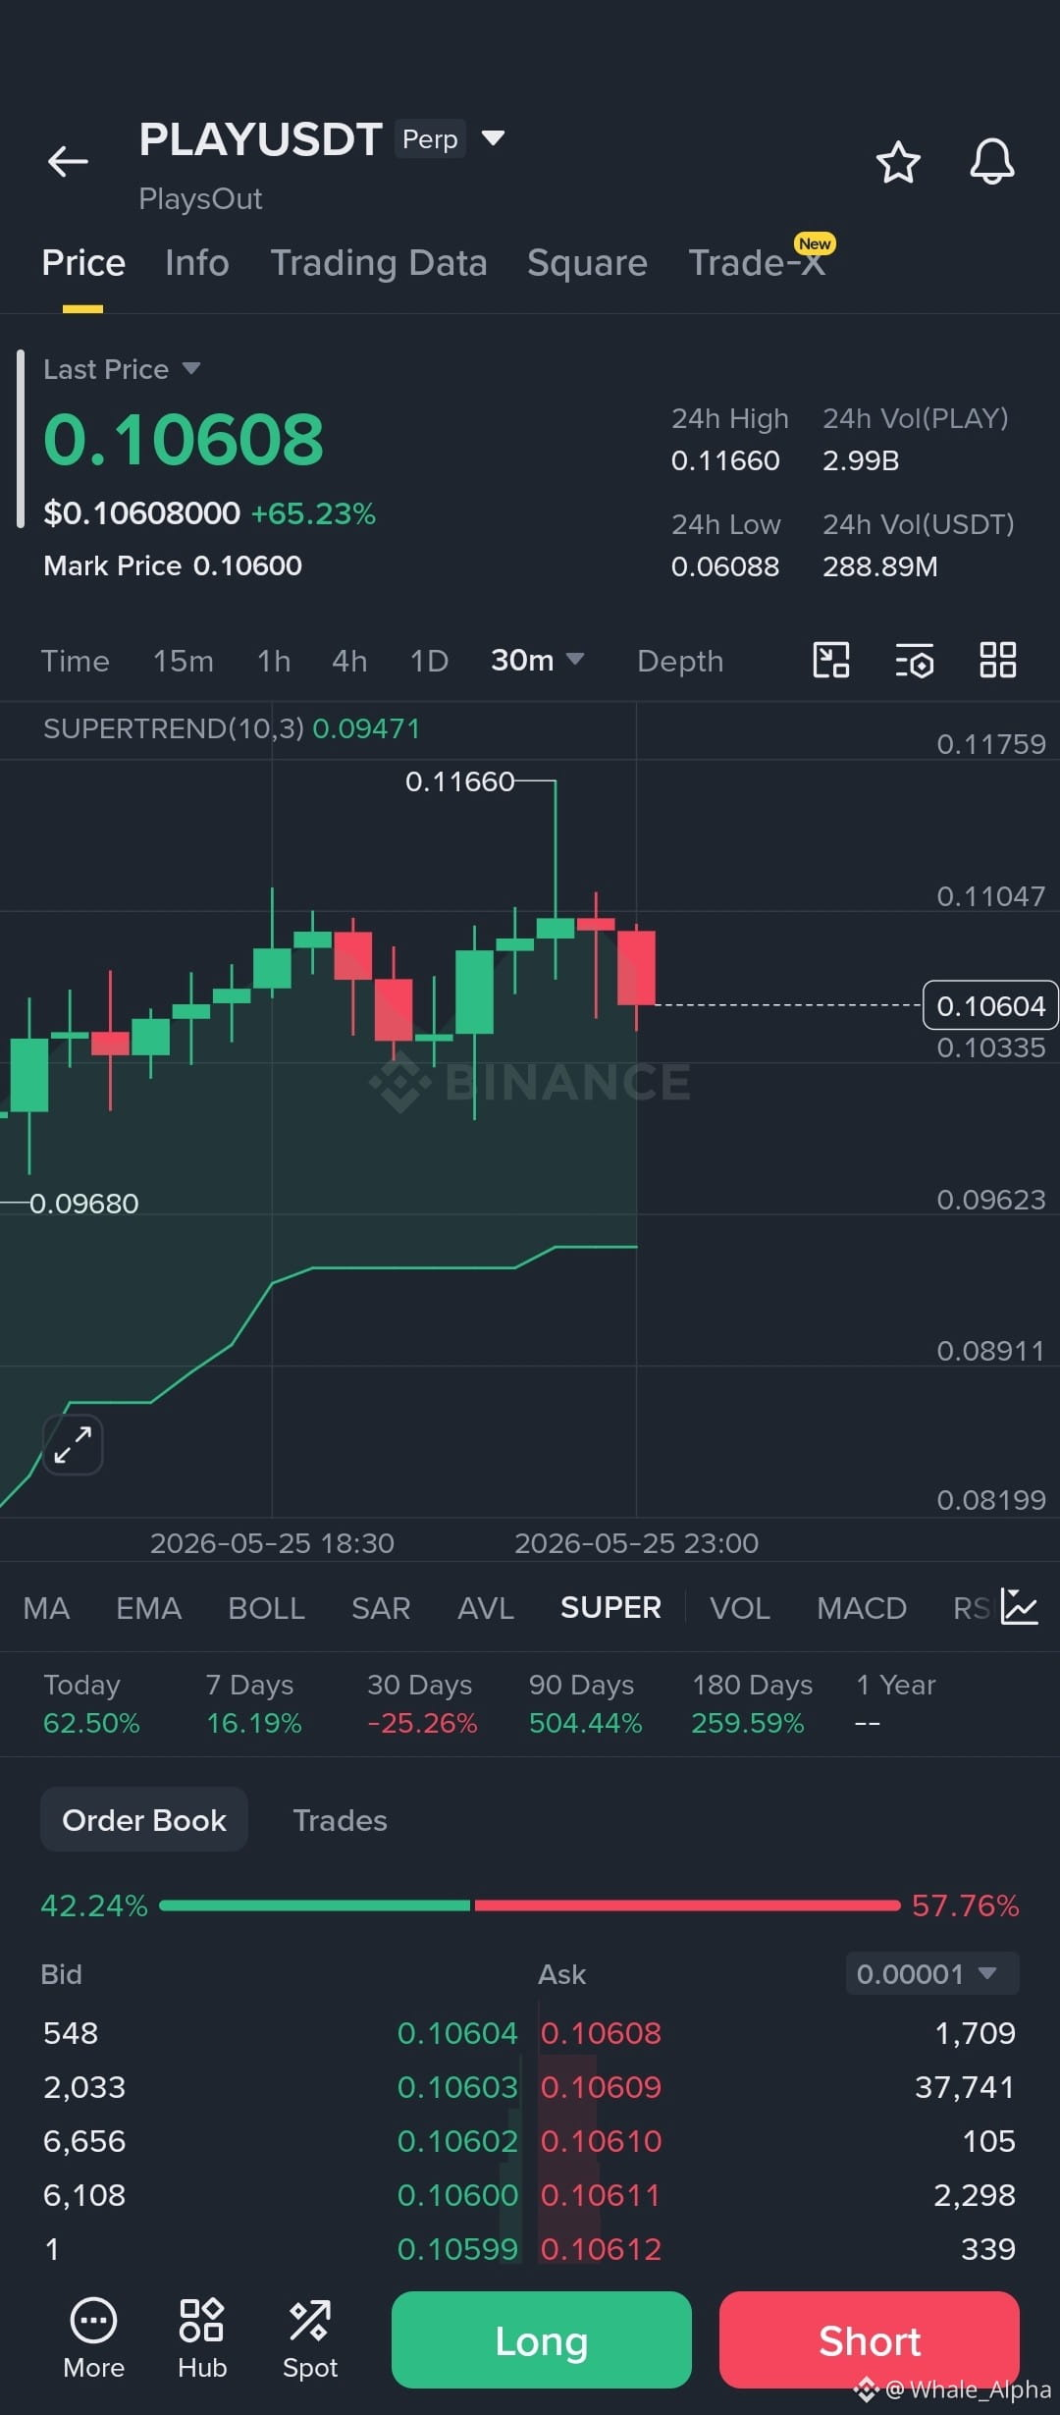Switch to the Square tab
This screenshot has width=1060, height=2415.
coord(587,263)
